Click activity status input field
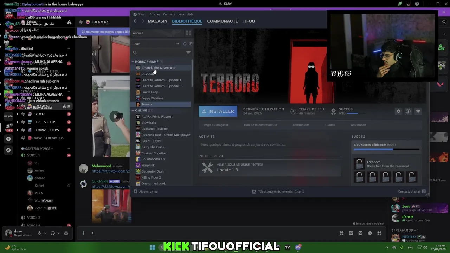This screenshot has width=450, height=253. click(x=270, y=145)
